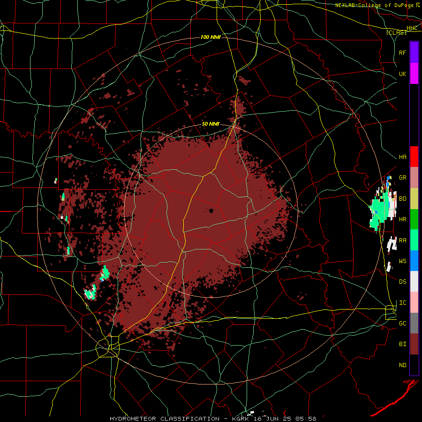Click the [CLAS] units label

pyautogui.click(x=396, y=32)
